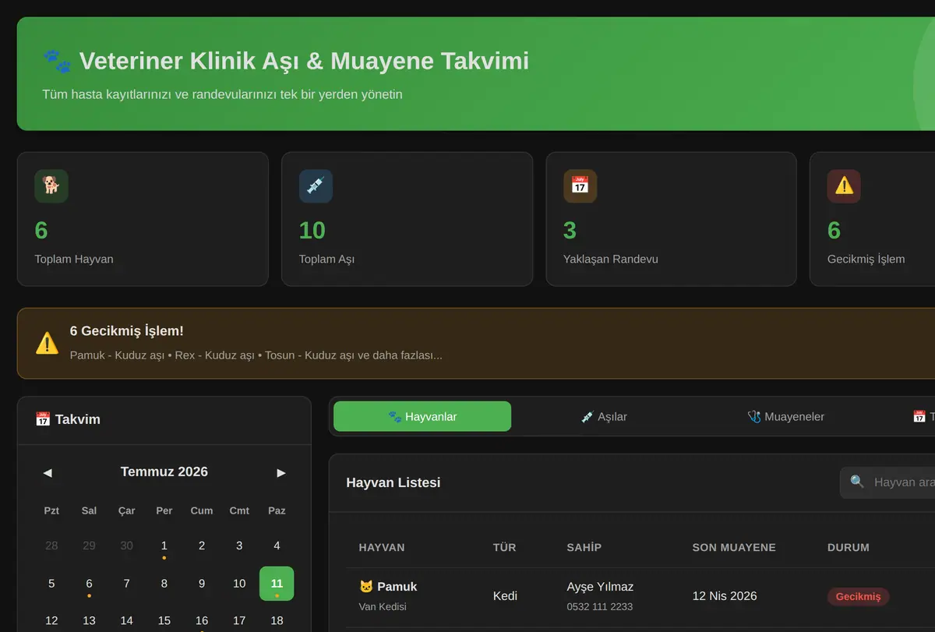Select July 6 in the calendar

(x=89, y=584)
